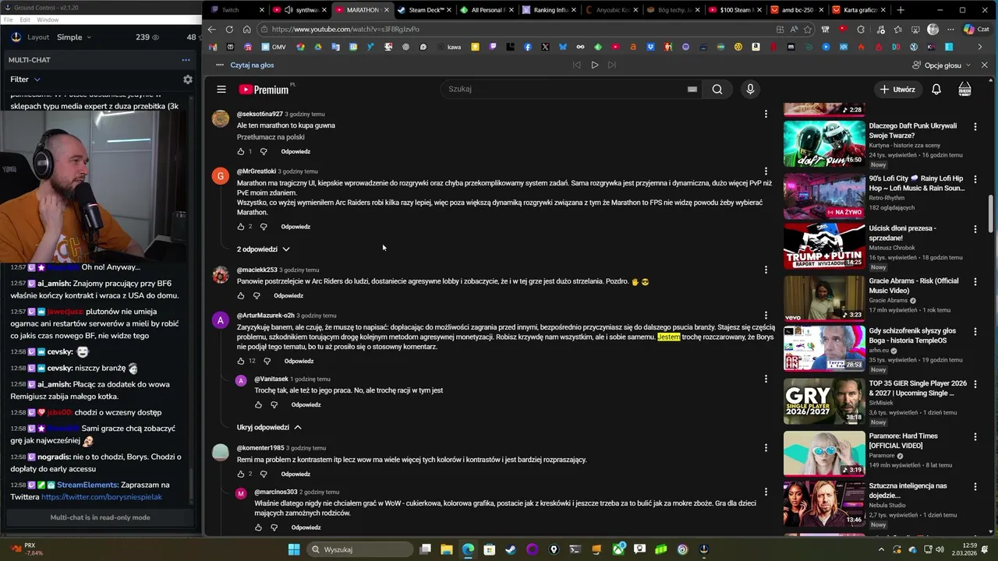Open menu for Daft Punk video suggestion
998x561 pixels.
(x=975, y=126)
